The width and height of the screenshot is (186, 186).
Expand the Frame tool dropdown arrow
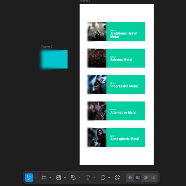pyautogui.click(x=50, y=178)
